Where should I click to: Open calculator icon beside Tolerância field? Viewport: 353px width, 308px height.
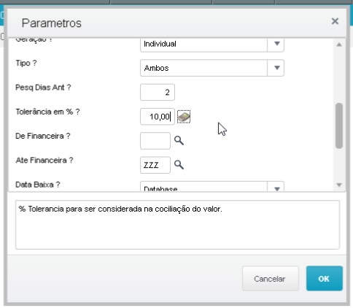(184, 117)
